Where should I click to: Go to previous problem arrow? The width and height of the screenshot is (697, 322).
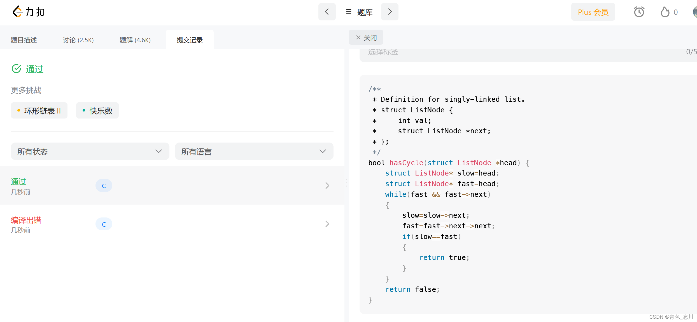(327, 12)
